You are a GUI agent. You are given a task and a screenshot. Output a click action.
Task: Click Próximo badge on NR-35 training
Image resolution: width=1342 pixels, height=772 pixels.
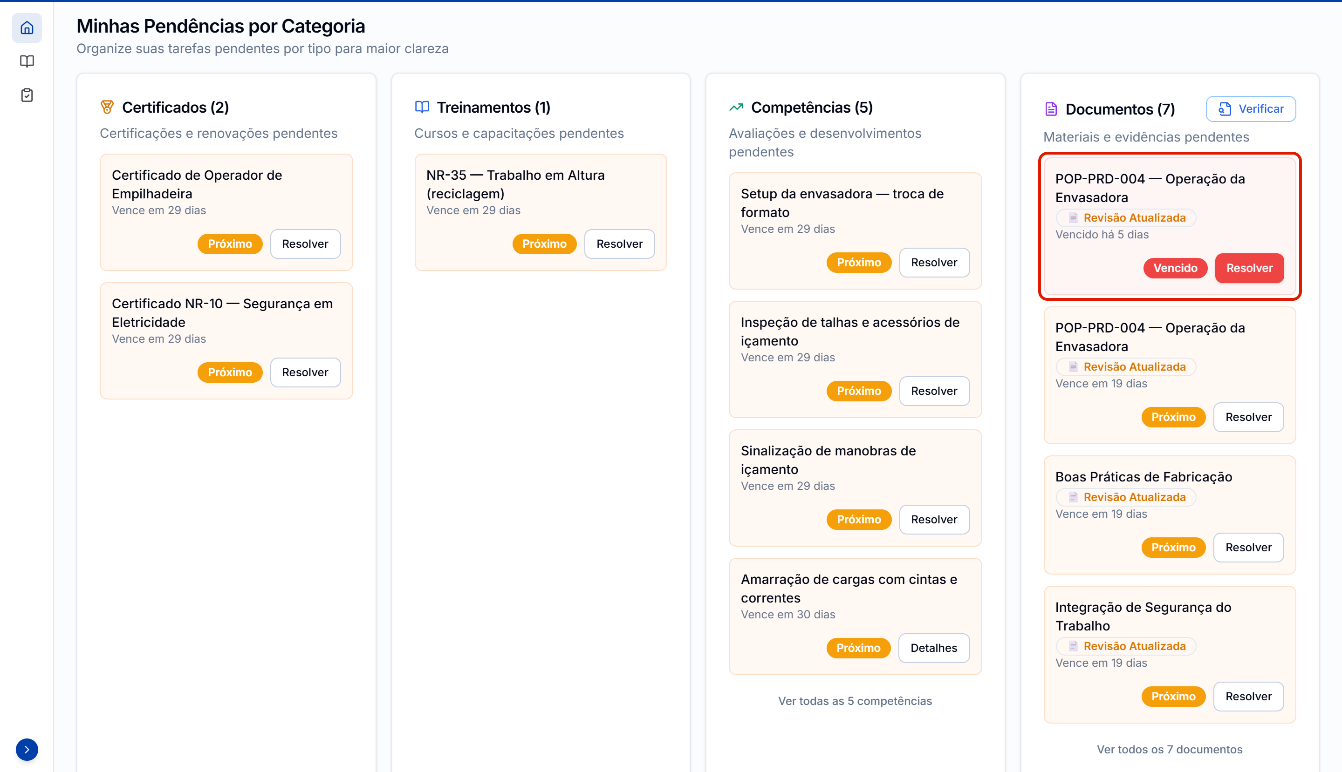click(544, 244)
